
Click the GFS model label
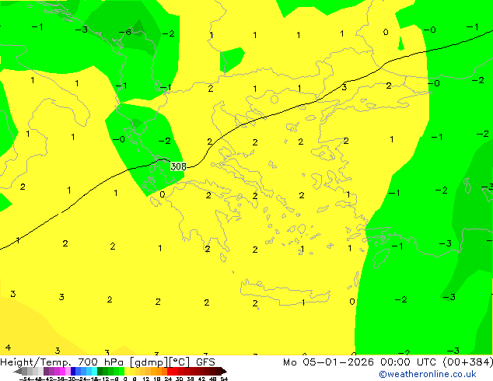pyautogui.click(x=205, y=362)
